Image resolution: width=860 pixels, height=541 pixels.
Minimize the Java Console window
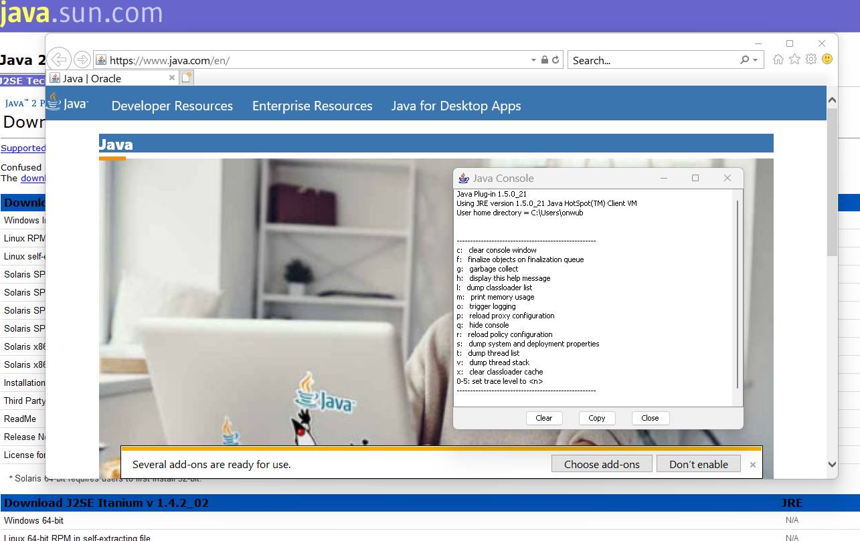664,178
